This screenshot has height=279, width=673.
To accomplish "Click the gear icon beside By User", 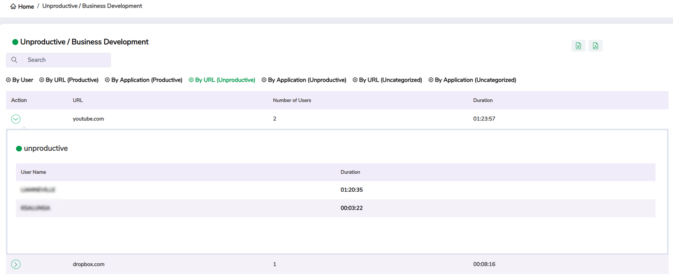I will (x=9, y=80).
